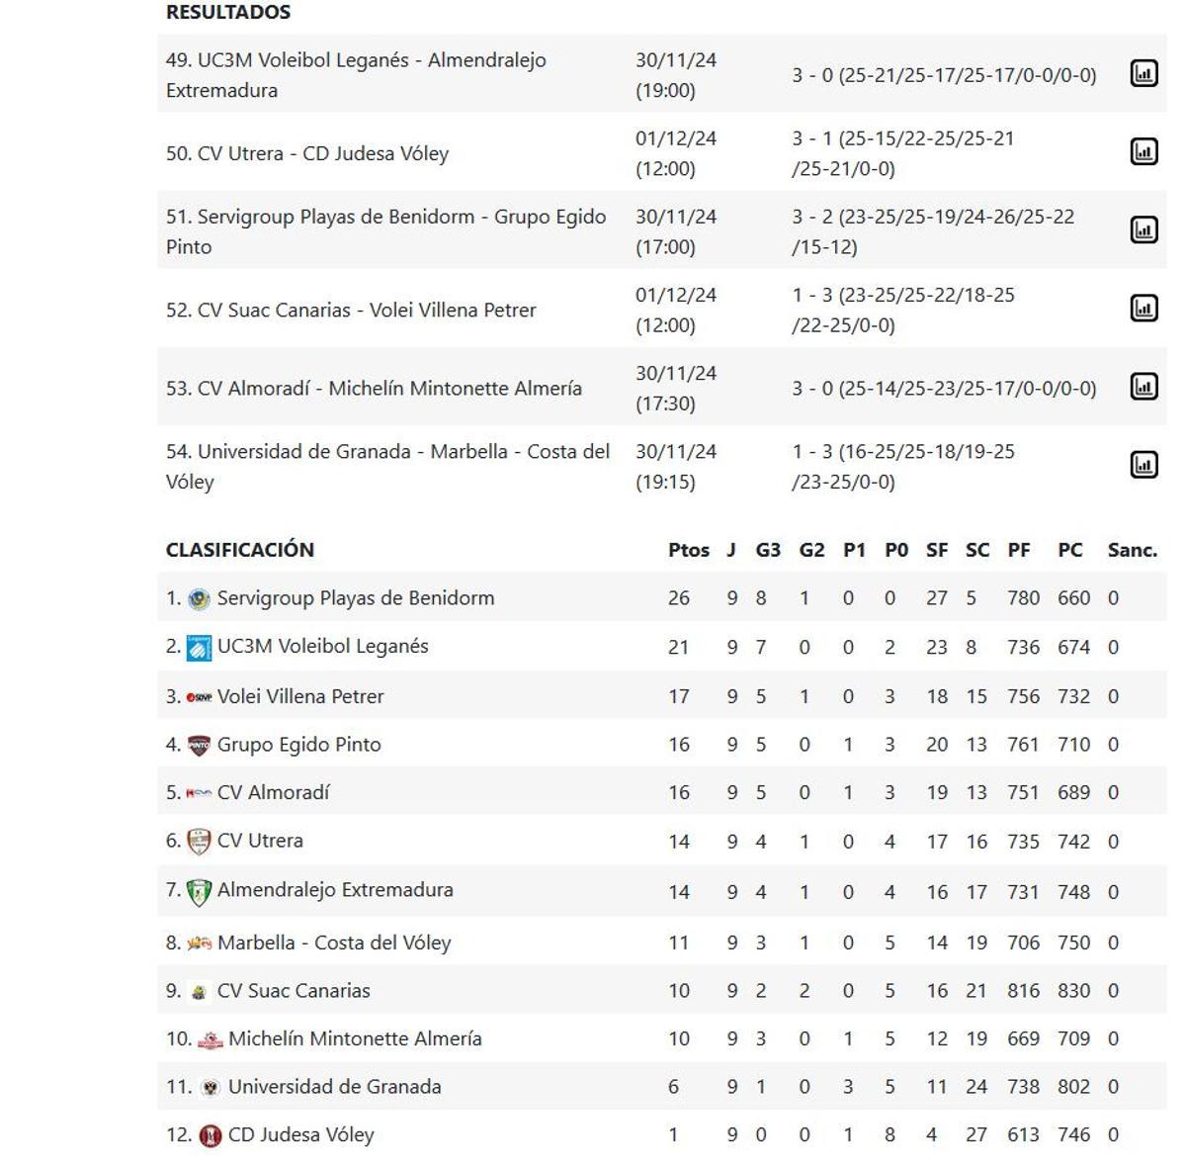
Task: Click the Sanc. column header
Action: click(x=1134, y=550)
